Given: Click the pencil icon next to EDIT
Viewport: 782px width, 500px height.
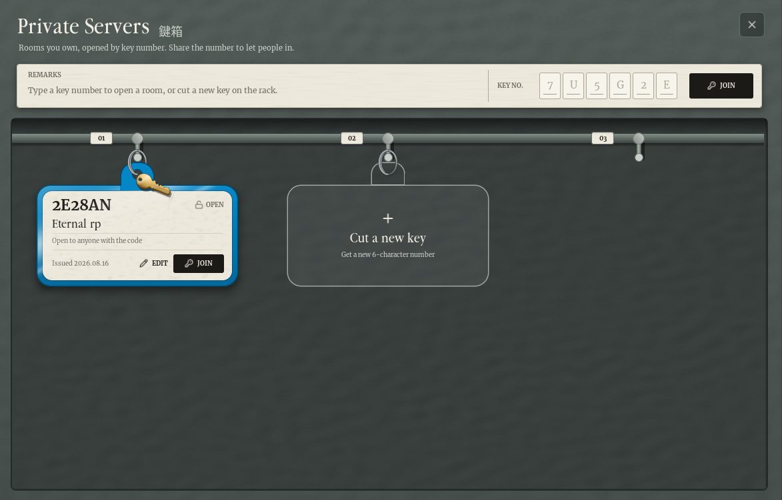Looking at the screenshot, I should [143, 264].
